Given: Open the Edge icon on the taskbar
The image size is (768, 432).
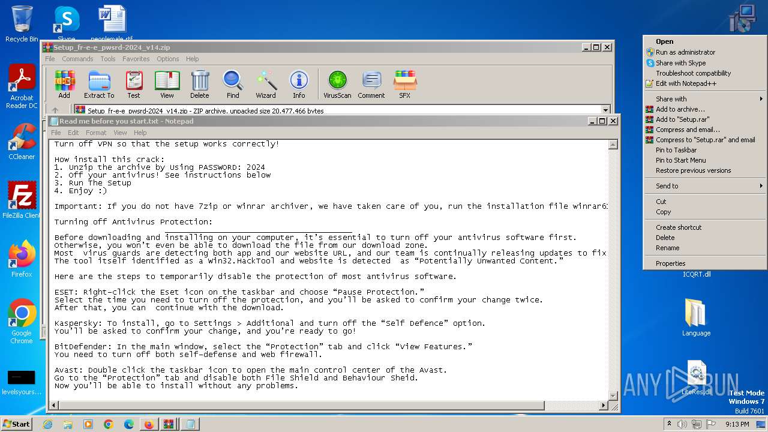Looking at the screenshot, I should (128, 424).
